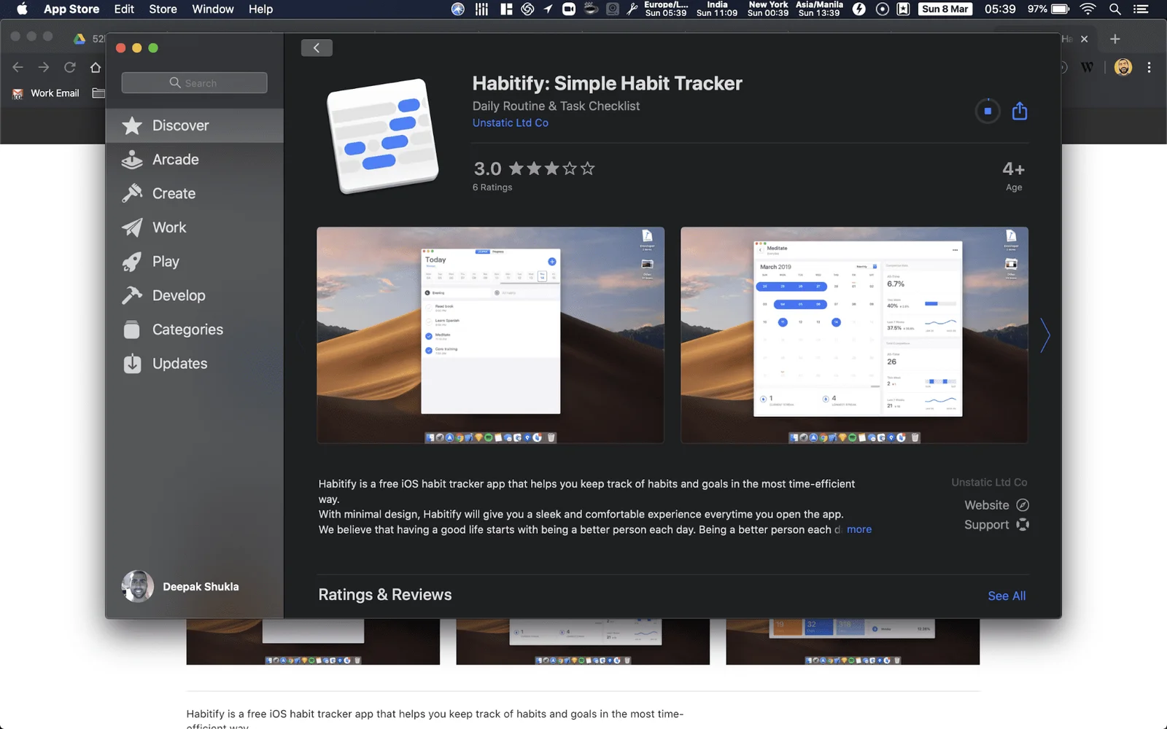1167x729 pixels.
Task: Browse the Categories section
Action: 195,330
